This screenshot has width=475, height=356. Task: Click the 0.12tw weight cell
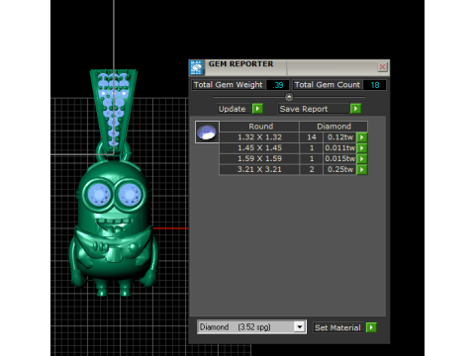(340, 137)
